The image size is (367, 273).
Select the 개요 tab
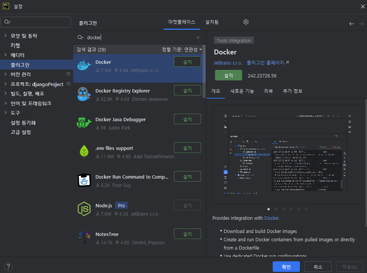(216, 91)
